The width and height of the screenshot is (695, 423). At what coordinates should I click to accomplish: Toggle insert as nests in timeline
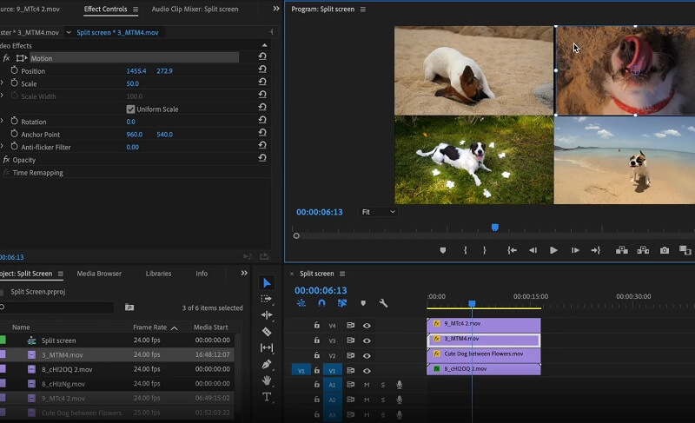coord(301,303)
